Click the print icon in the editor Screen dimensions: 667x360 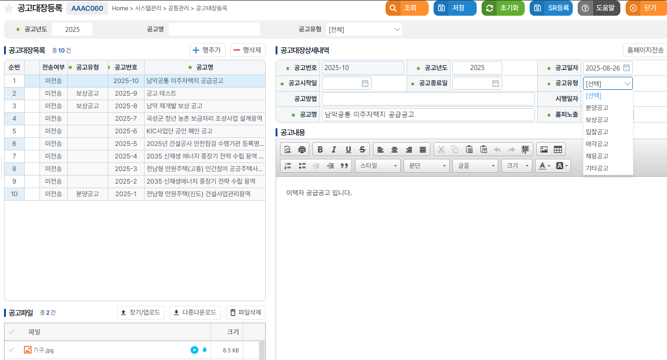coord(302,149)
